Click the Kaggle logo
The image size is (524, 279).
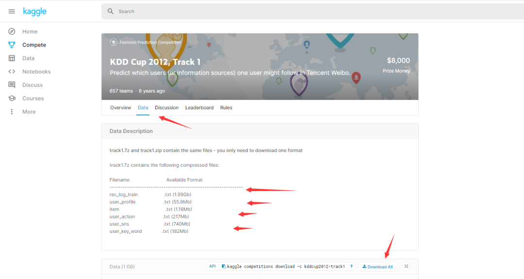point(35,11)
